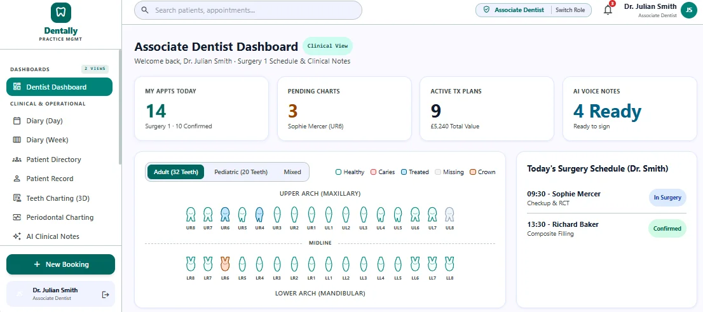Click the Associate Dentist role badge
703x312 pixels.
pos(514,10)
